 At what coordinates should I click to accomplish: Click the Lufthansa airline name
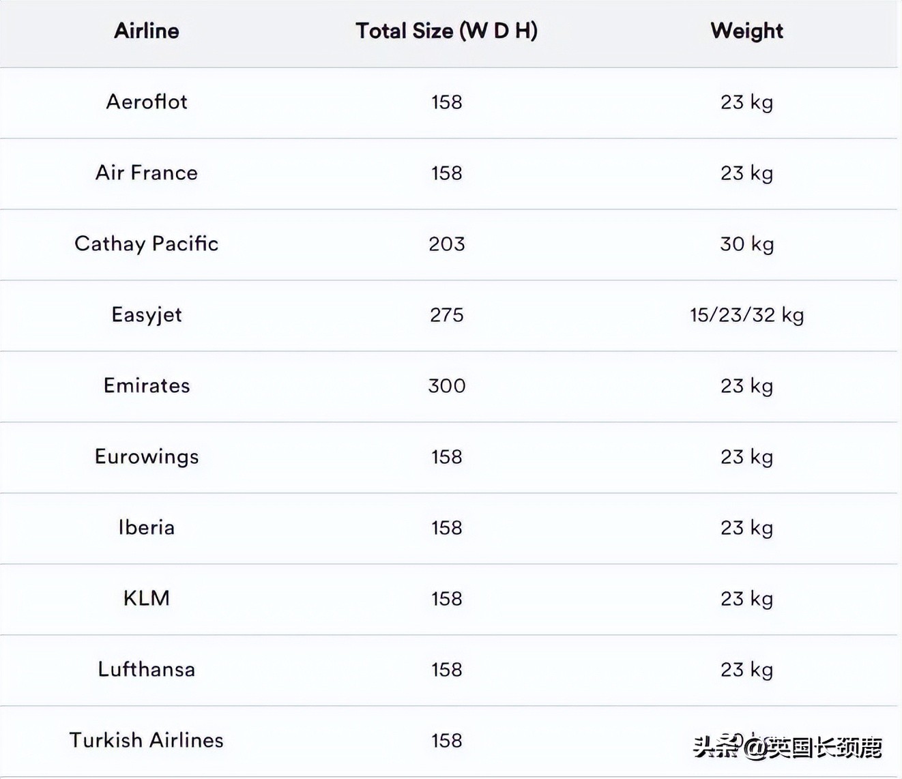146,669
